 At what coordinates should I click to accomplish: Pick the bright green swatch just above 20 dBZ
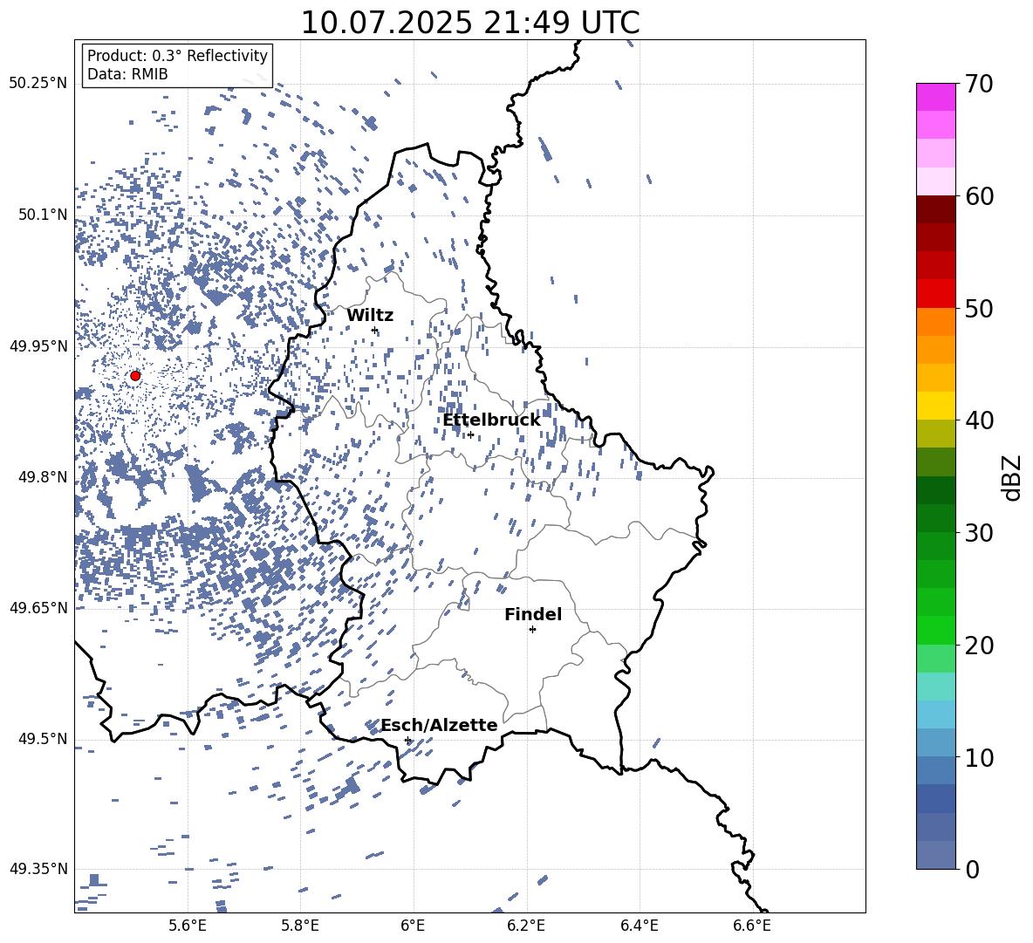point(935,631)
